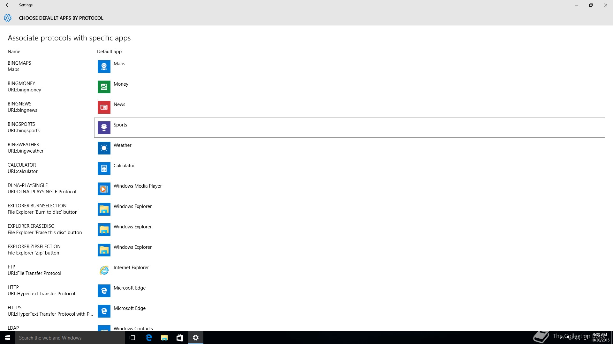
Task: Click the BINGNEWS protocol name
Action: tap(19, 104)
